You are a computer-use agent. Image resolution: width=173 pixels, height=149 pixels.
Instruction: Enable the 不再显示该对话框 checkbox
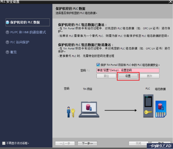[3, 143]
